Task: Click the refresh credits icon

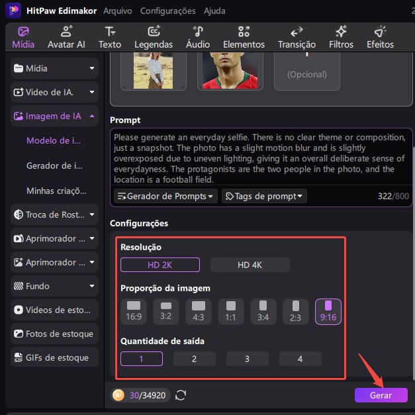Action: [x=181, y=395]
